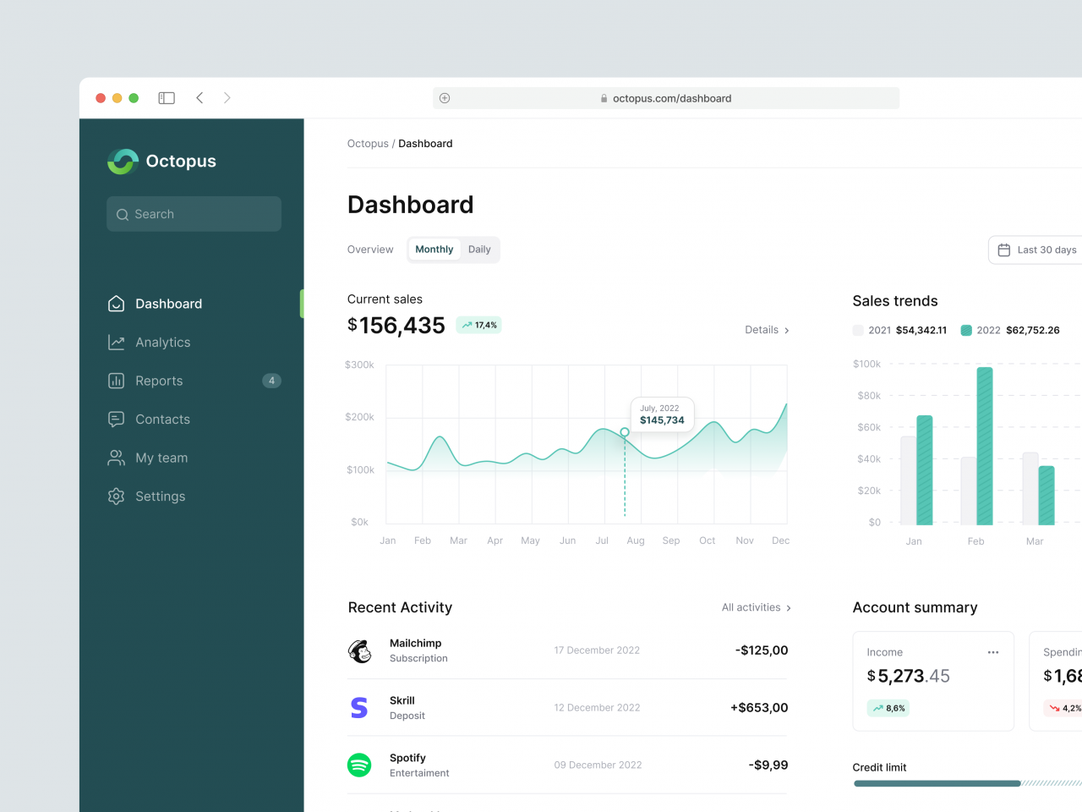Image resolution: width=1082 pixels, height=812 pixels.
Task: Click the 17 December 2022 date
Action: [597, 650]
